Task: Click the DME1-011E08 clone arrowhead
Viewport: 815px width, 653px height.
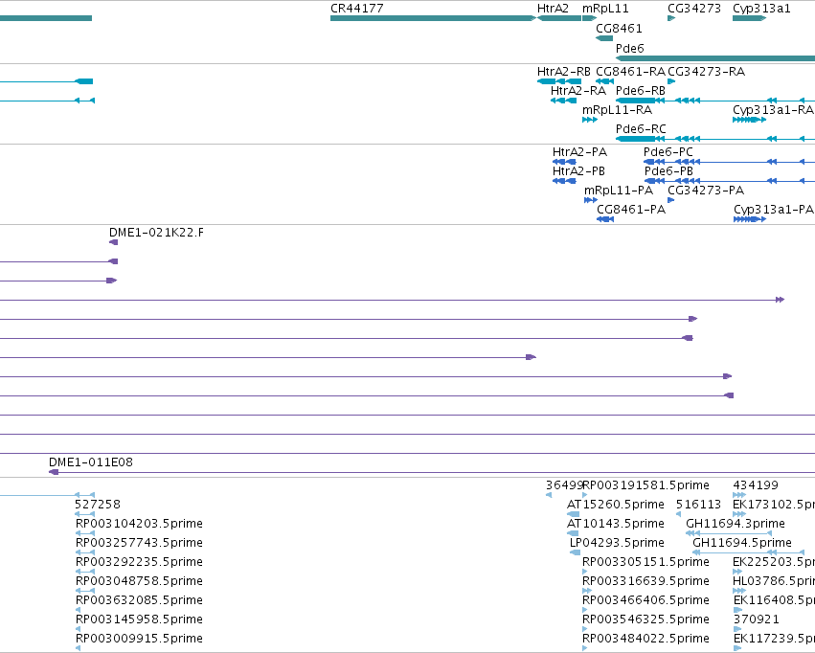Action: (54, 472)
